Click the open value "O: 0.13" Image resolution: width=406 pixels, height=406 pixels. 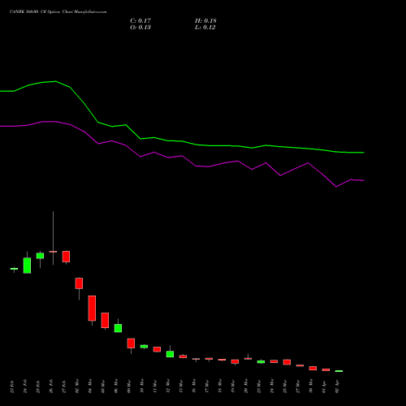coord(140,28)
